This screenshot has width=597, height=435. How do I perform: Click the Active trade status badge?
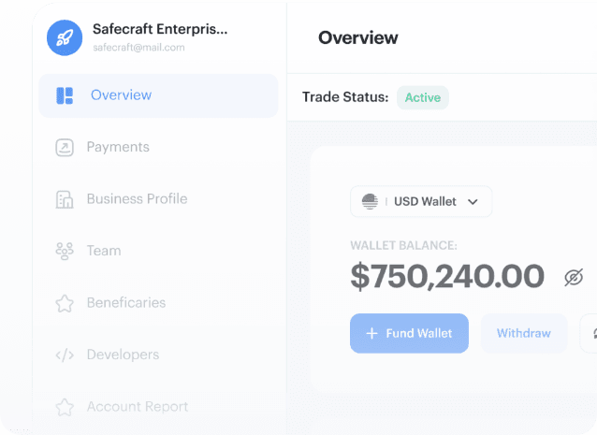coord(423,98)
